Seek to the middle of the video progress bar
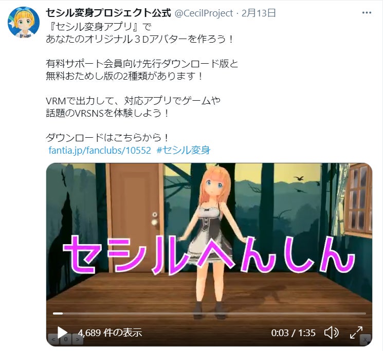The width and height of the screenshot is (383, 351). [x=209, y=313]
